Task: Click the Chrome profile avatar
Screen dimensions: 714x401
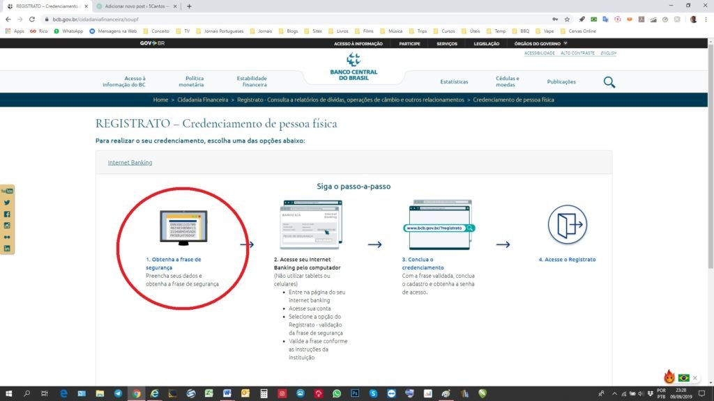Action: click(x=693, y=19)
